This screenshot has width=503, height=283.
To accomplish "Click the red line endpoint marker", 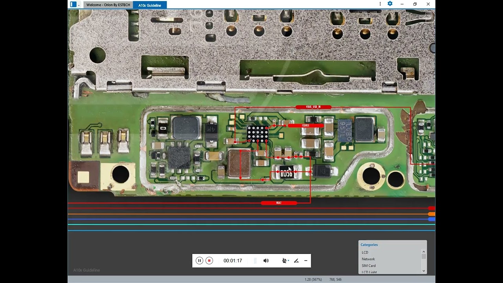I will click(431, 208).
